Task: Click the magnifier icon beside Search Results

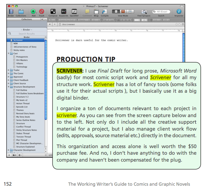Action: (10, 34)
